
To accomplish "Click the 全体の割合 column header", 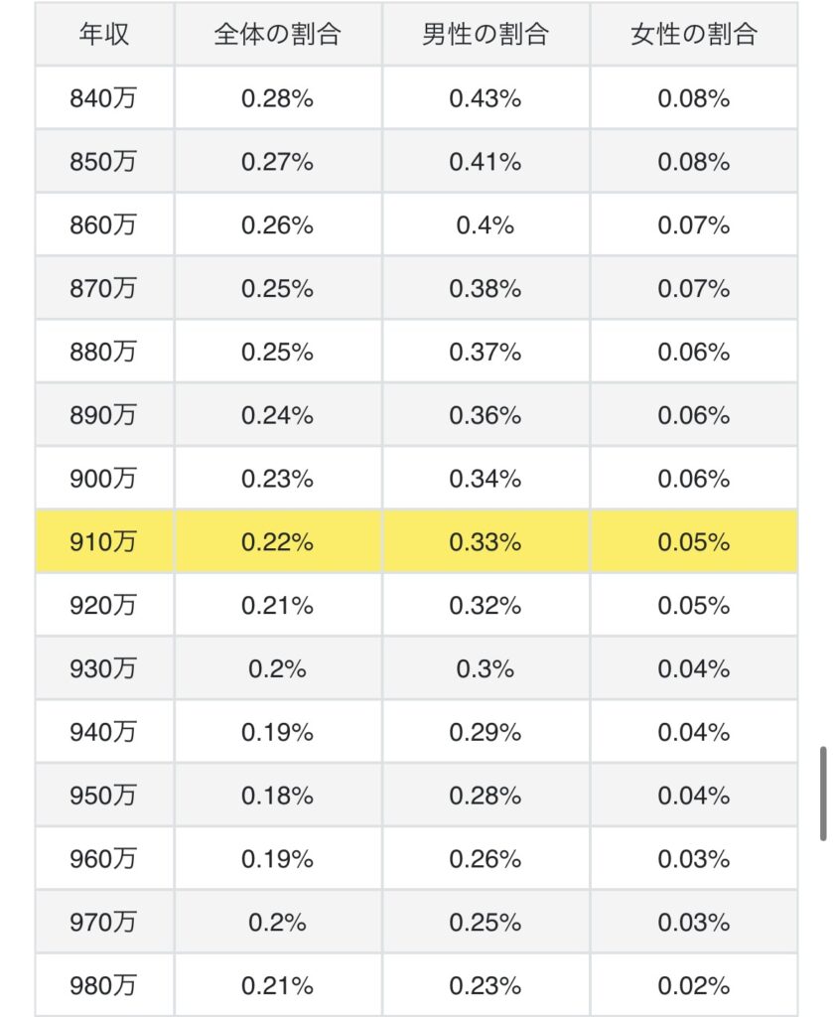I will [x=278, y=34].
